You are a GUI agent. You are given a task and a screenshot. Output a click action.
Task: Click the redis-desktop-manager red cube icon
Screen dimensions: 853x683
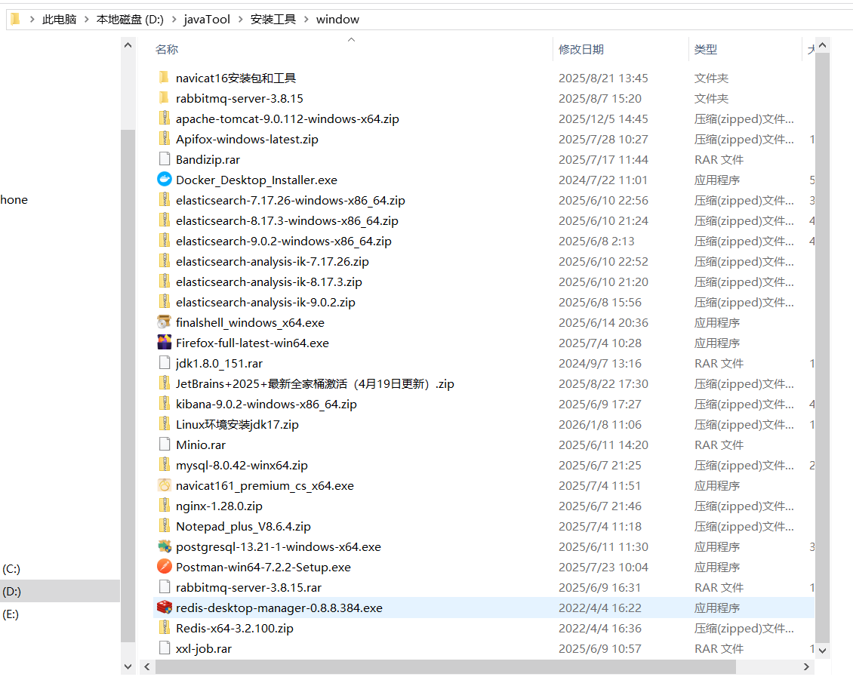165,608
